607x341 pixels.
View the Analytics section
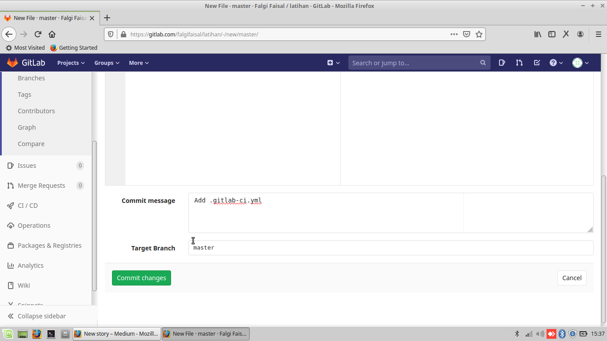click(31, 265)
